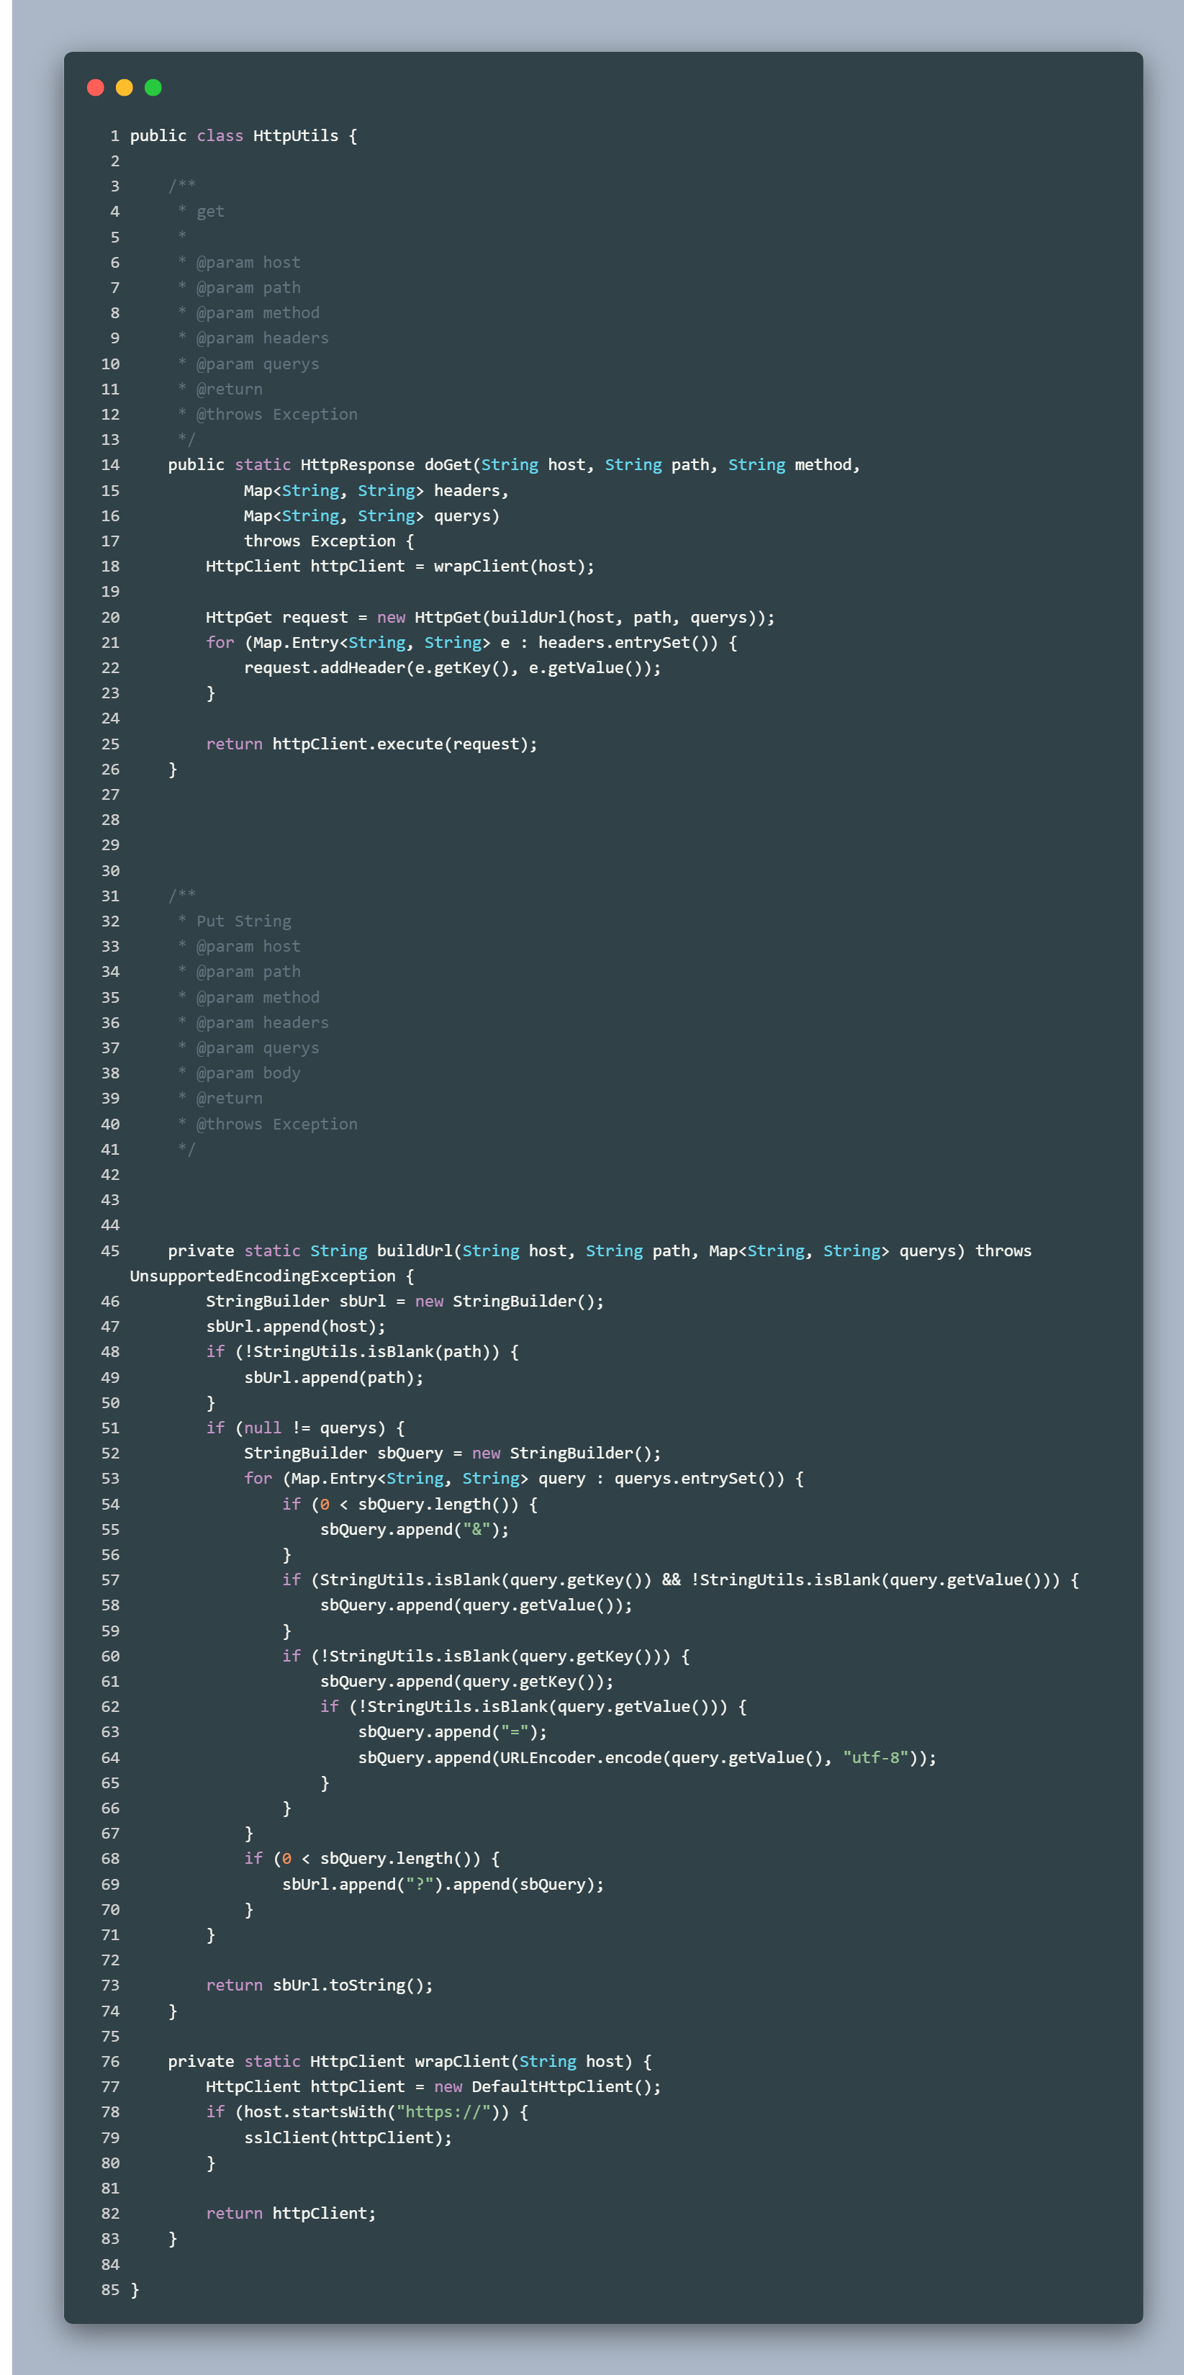Click 'StringBuilder sbQuery' on line 52
This screenshot has width=1184, height=2375.
(343, 1453)
